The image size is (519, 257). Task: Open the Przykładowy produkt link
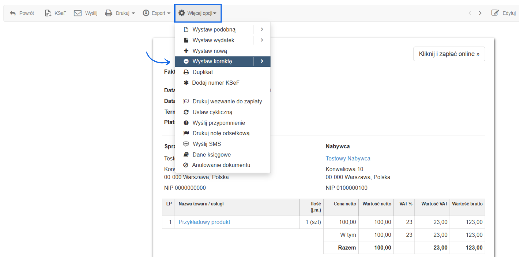click(204, 222)
